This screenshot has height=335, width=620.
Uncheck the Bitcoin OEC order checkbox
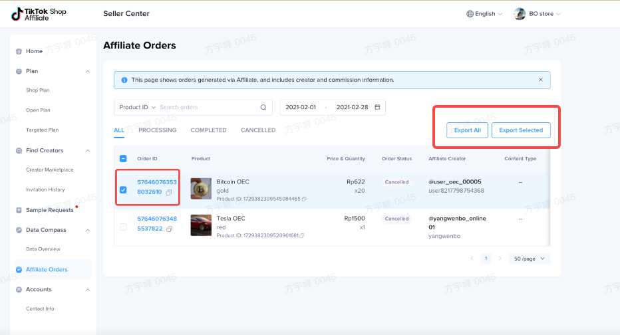123,189
